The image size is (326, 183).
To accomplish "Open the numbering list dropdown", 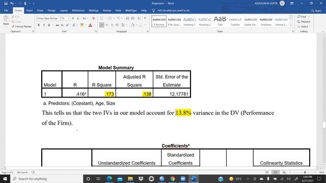I will point(114,18).
